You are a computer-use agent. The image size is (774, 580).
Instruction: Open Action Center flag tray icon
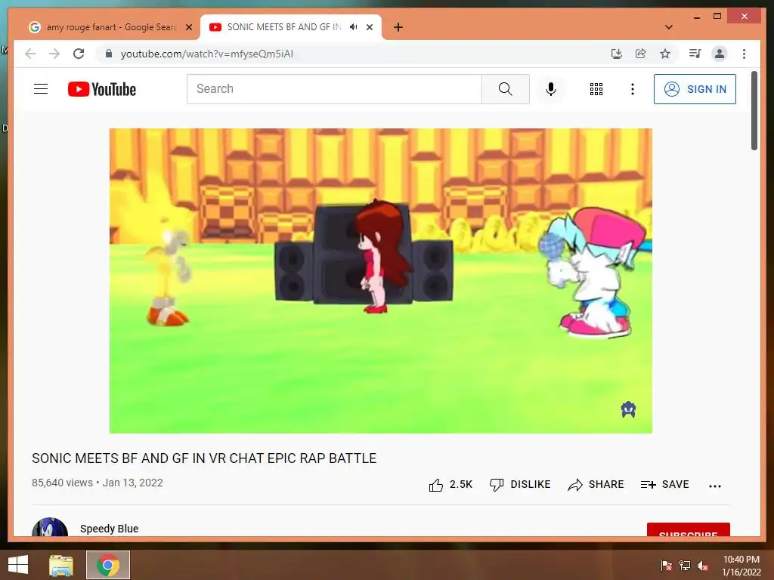[x=666, y=566]
